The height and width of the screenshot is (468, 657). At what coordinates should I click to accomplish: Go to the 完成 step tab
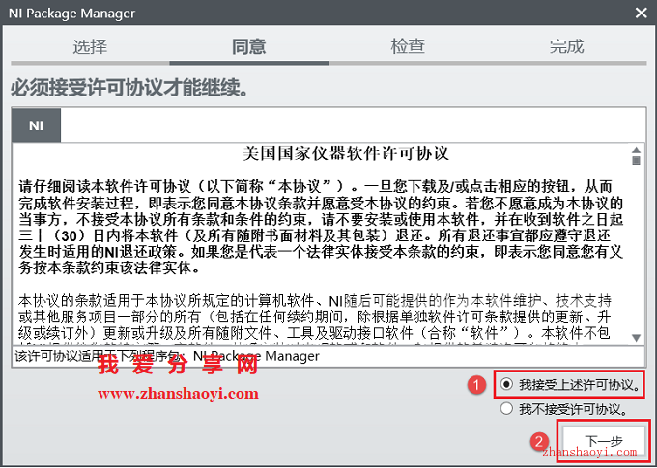pos(566,46)
